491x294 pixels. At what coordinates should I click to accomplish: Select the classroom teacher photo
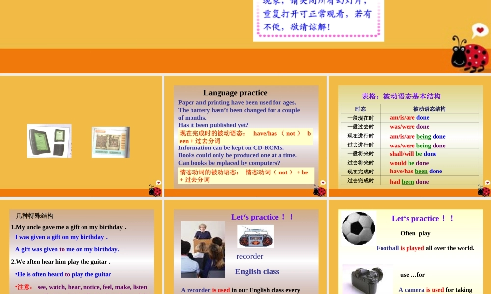coord(203,249)
